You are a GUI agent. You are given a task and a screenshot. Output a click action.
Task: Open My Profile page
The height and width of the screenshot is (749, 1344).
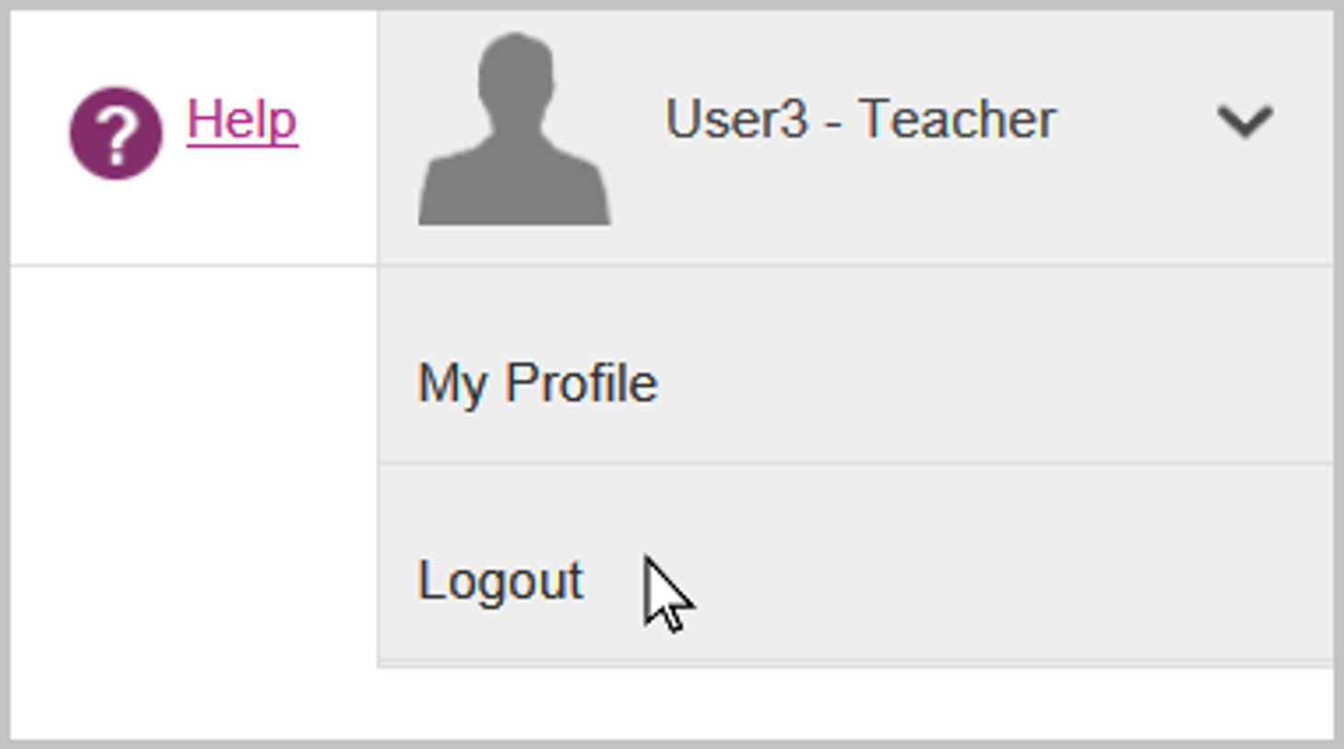click(538, 383)
